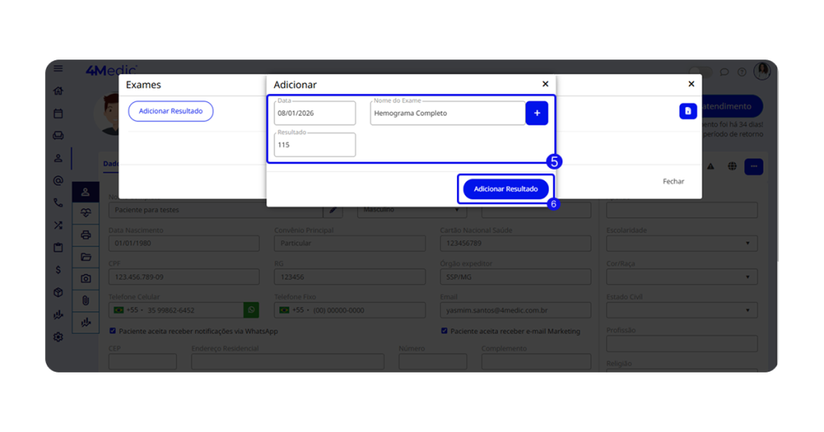Open the Escolaridade dropdown
The width and height of the screenshot is (824, 432).
(681, 243)
